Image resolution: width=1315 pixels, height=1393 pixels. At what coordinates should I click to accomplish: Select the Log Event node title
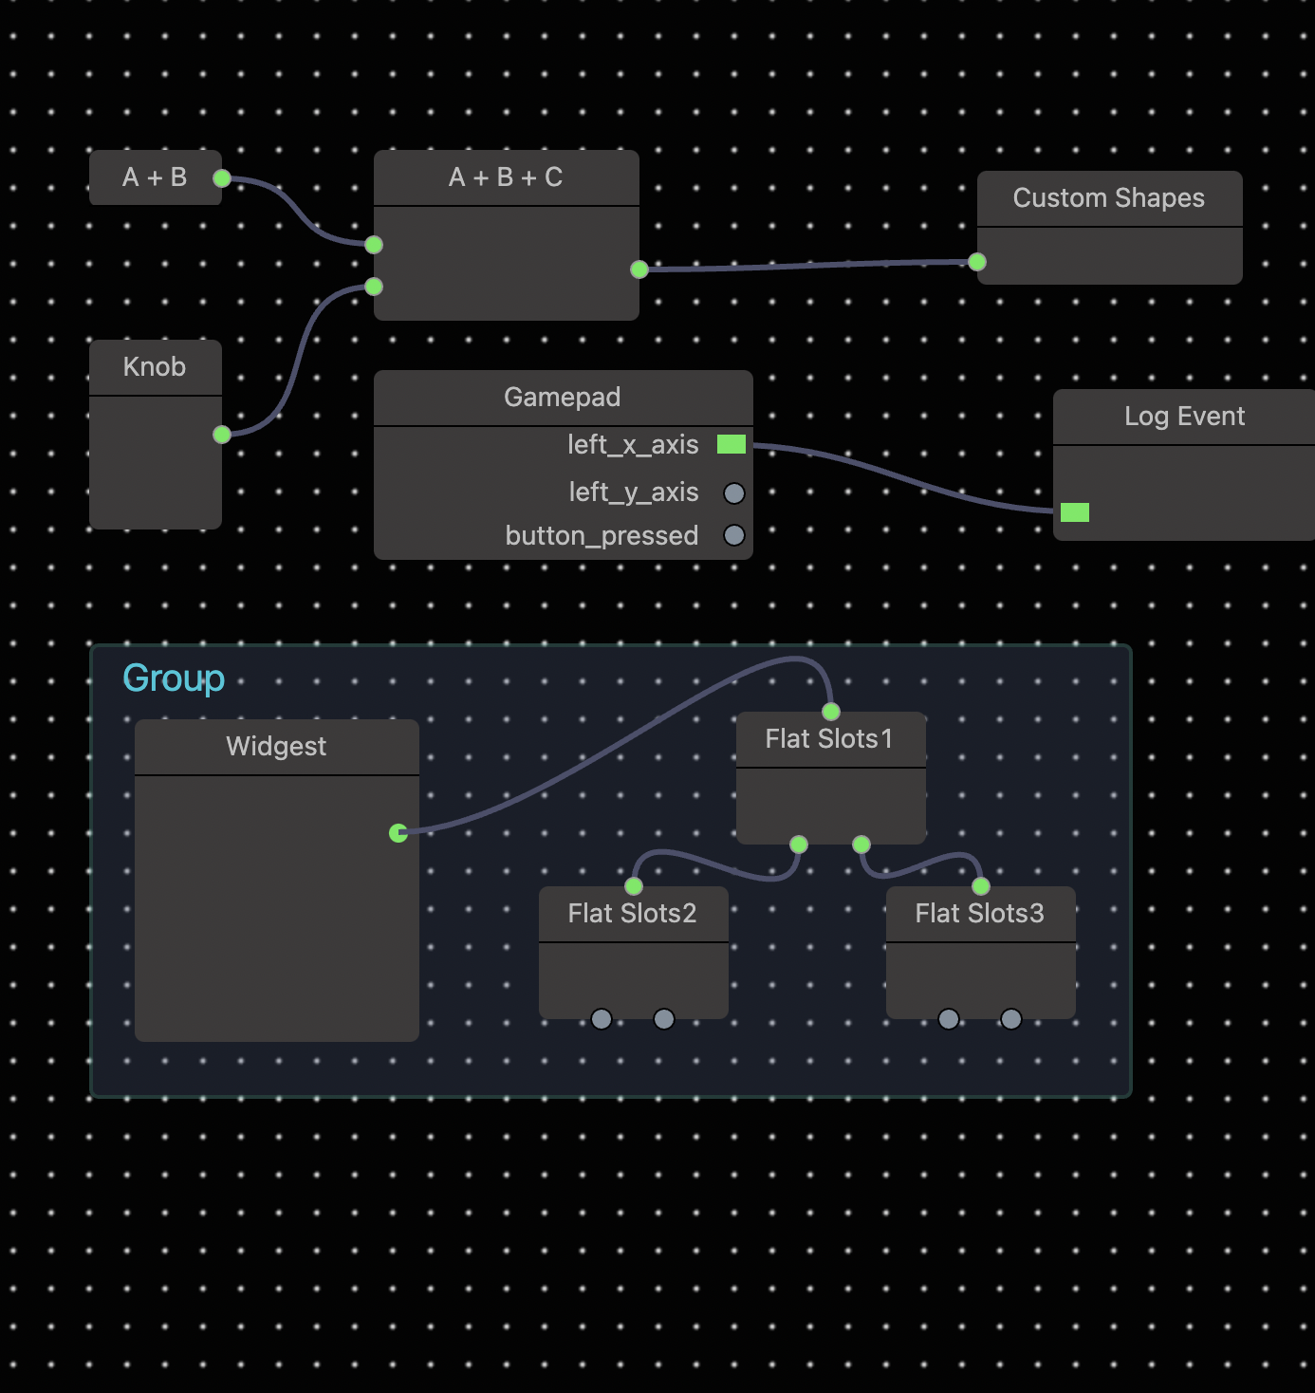(x=1185, y=417)
